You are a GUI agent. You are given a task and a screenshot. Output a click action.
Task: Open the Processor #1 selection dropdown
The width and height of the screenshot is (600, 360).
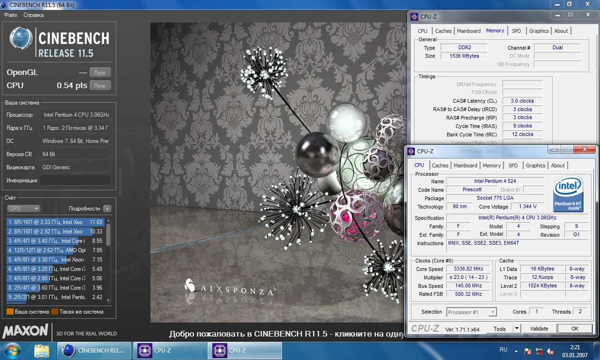471,312
